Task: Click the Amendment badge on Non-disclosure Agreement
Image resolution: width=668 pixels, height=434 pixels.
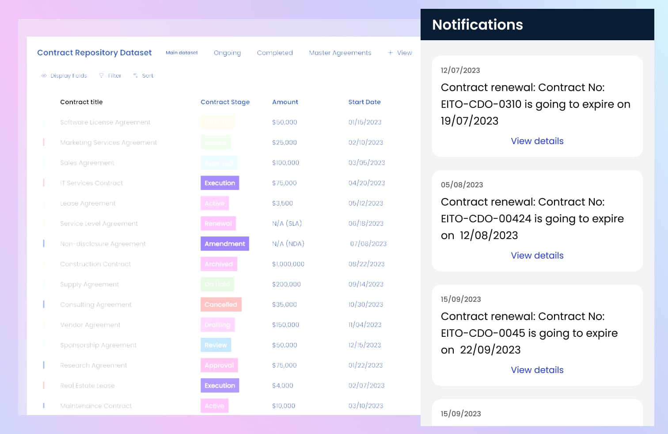Action: [224, 244]
